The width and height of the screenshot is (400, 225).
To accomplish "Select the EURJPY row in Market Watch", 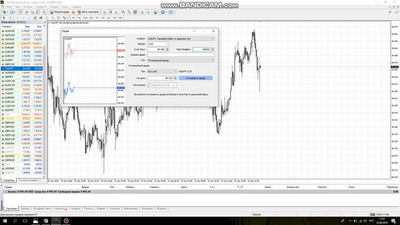I will [21, 60].
